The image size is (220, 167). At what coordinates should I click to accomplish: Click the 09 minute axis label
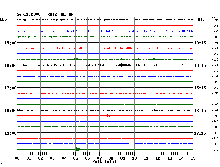[x=123, y=158]
